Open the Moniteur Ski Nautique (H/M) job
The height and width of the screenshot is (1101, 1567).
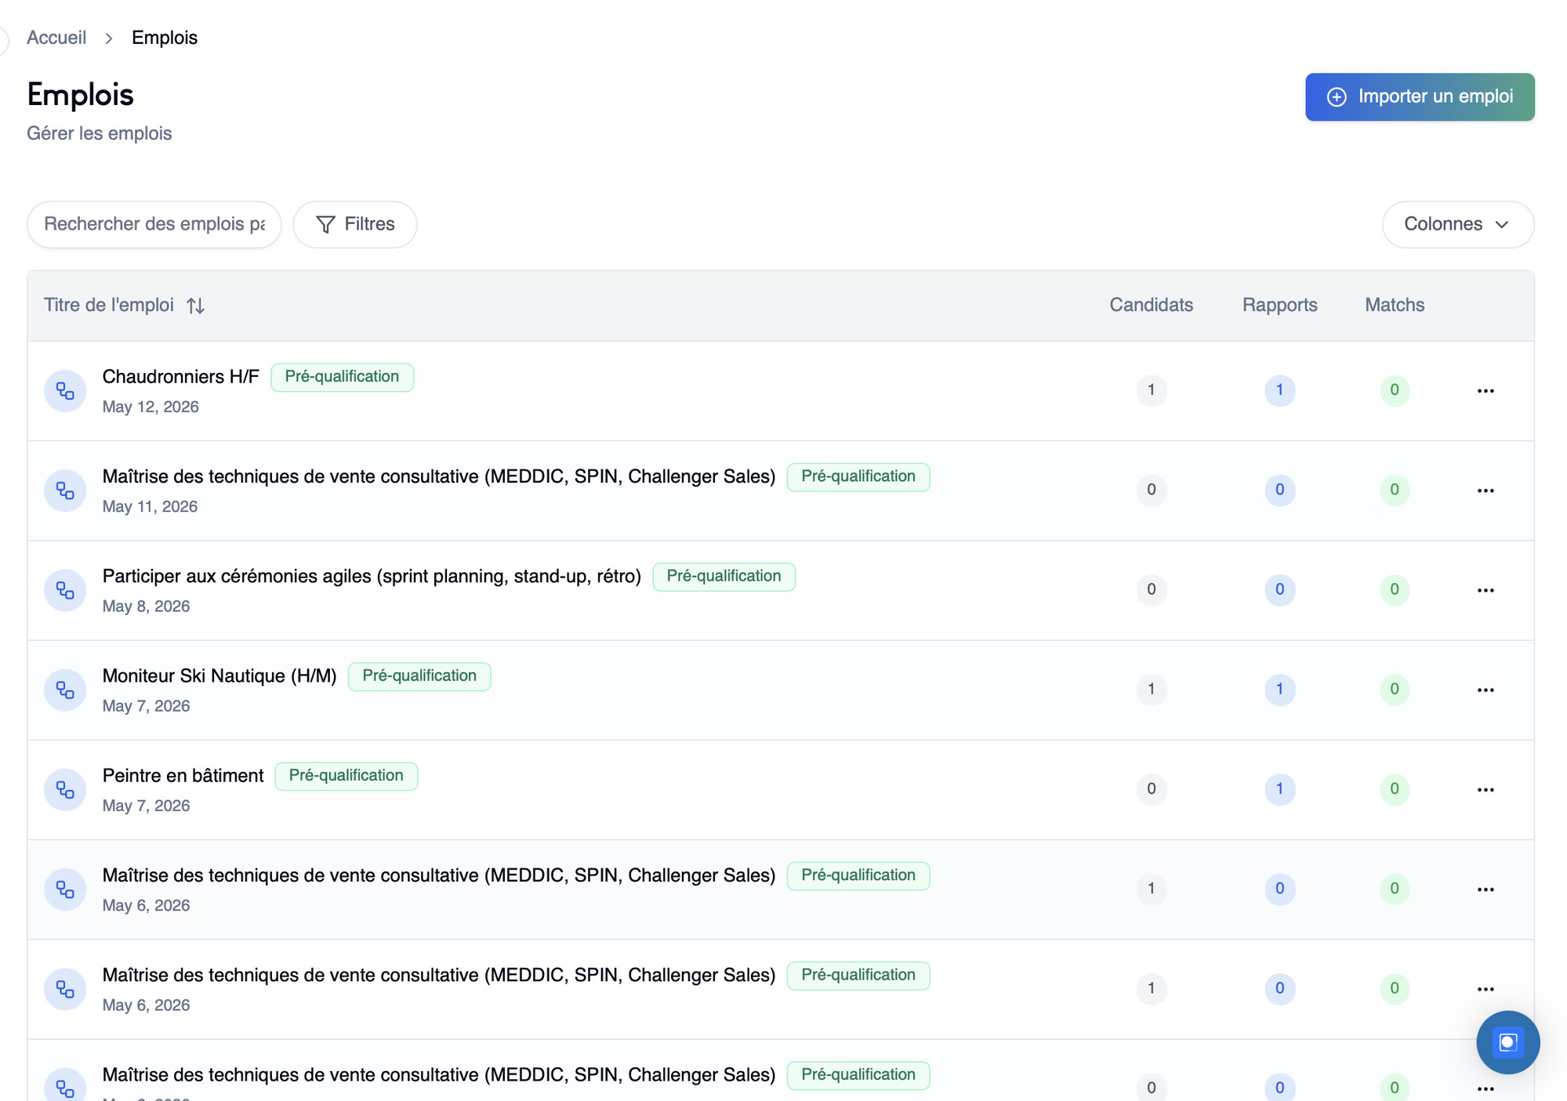click(x=219, y=675)
